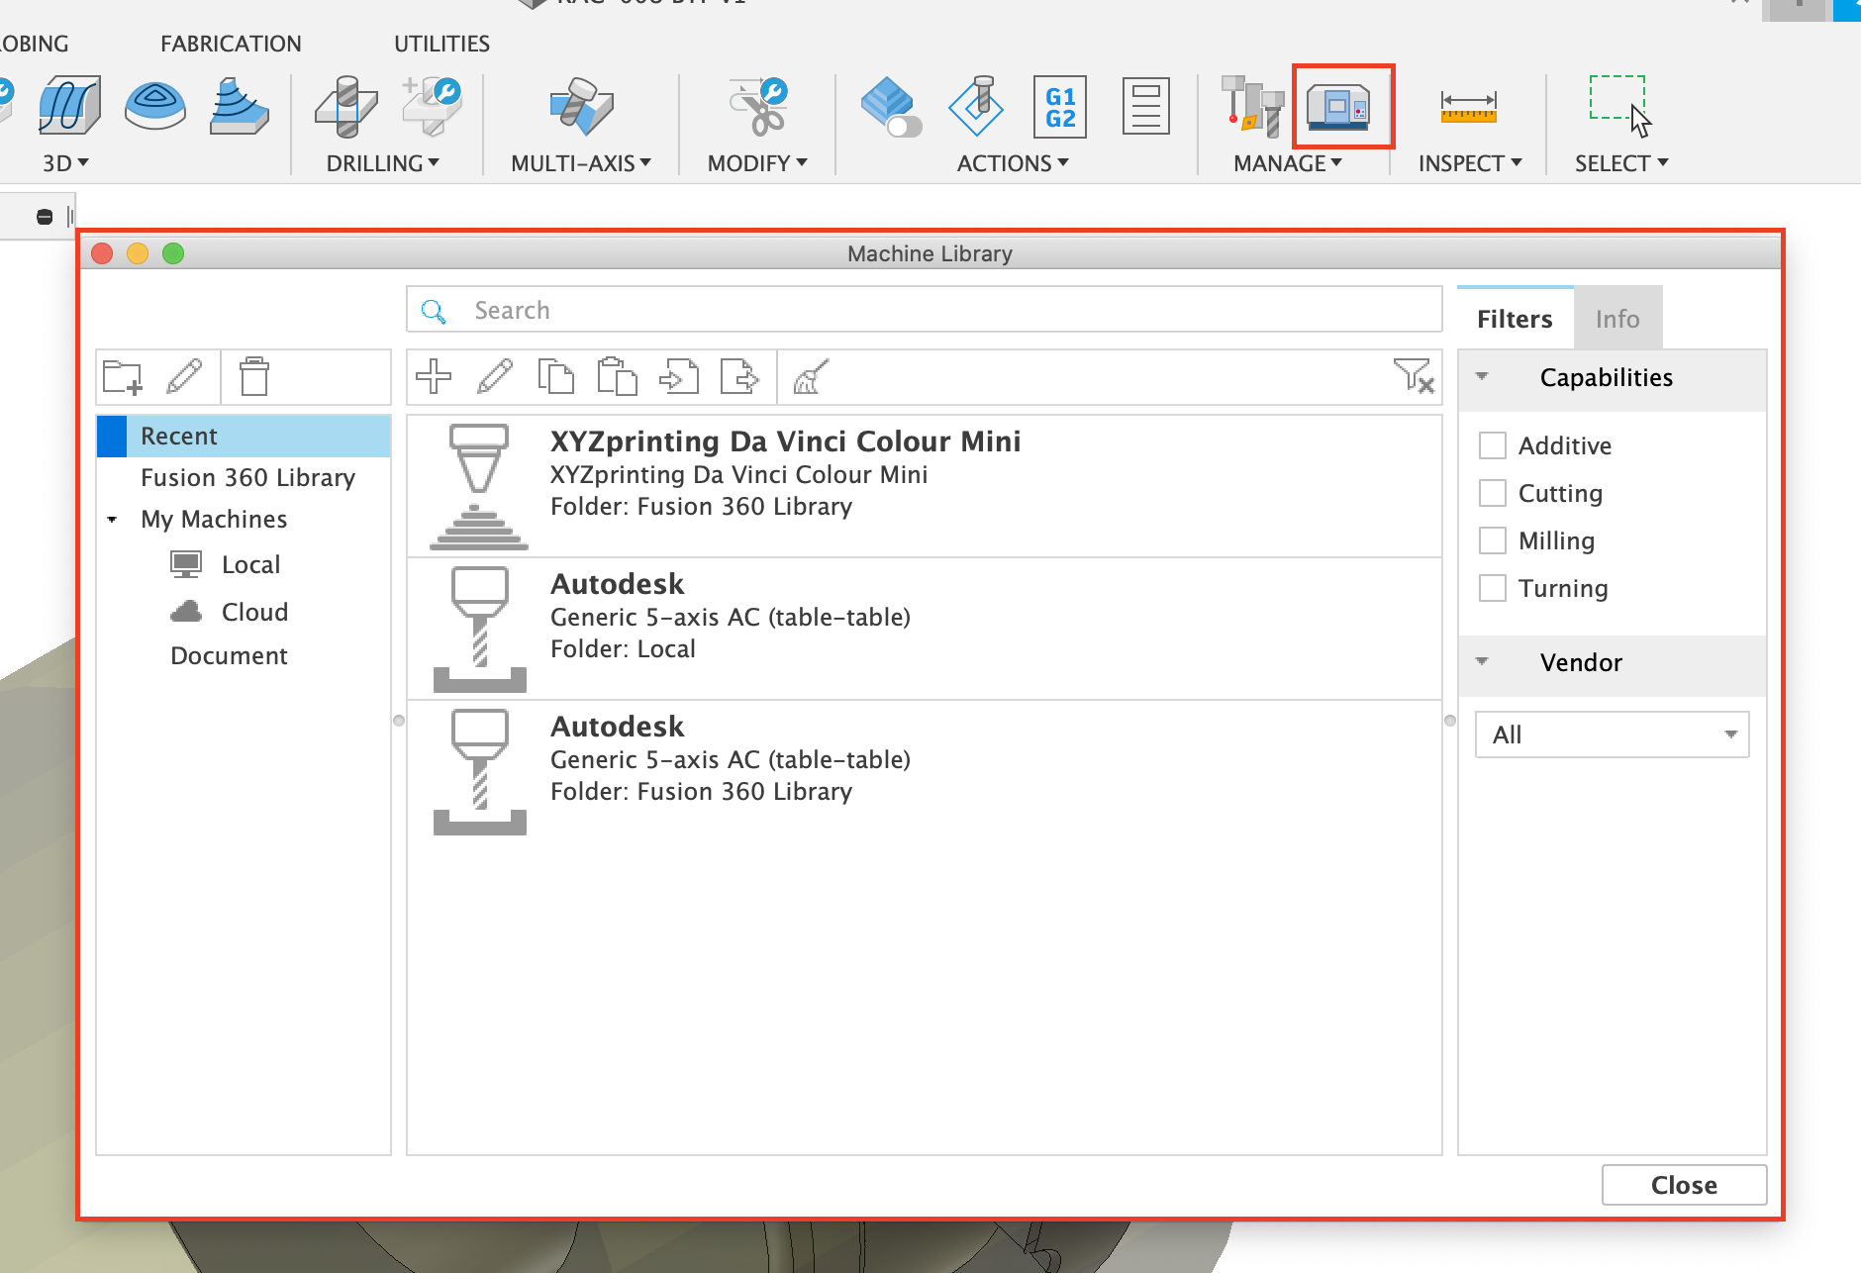Viewport: 1861px width, 1273px height.
Task: Select the Multi-Axis toolpath icon
Action: click(581, 106)
